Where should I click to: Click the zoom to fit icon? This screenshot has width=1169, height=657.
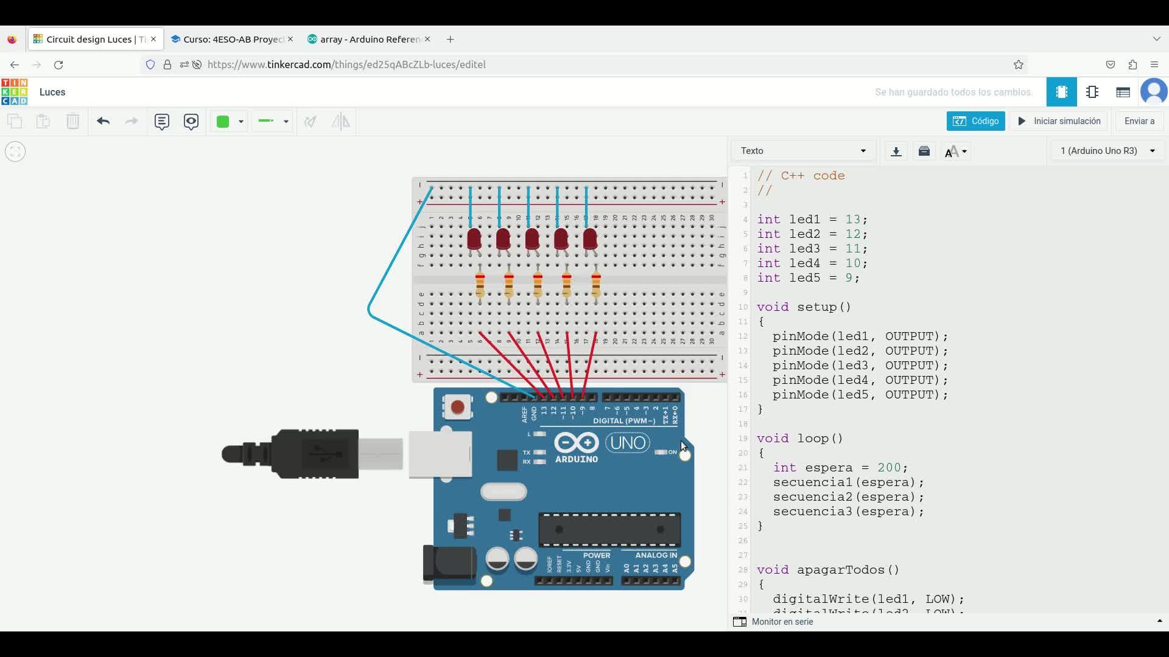(x=15, y=151)
